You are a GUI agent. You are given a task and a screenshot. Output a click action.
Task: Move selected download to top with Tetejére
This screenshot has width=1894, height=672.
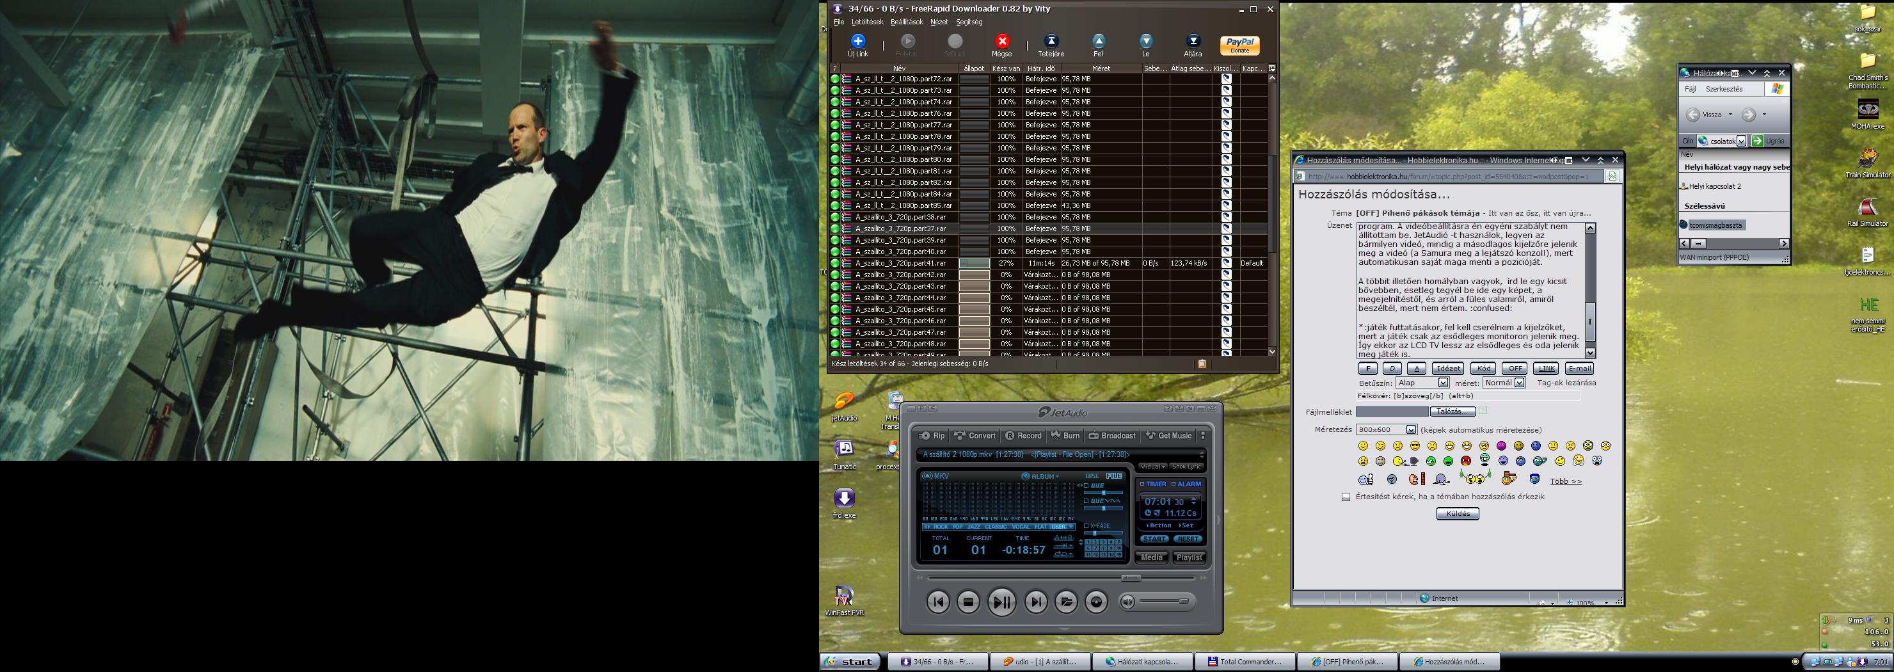click(x=1051, y=45)
